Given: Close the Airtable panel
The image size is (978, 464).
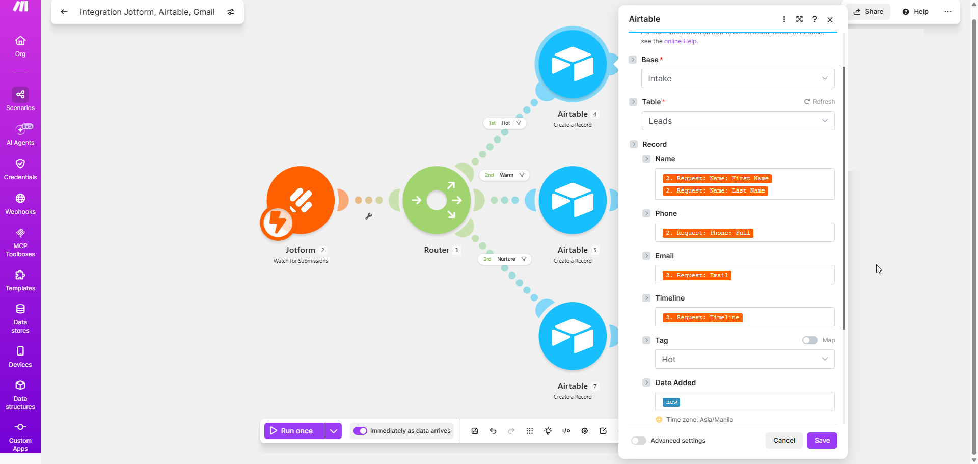Looking at the screenshot, I should point(830,19).
